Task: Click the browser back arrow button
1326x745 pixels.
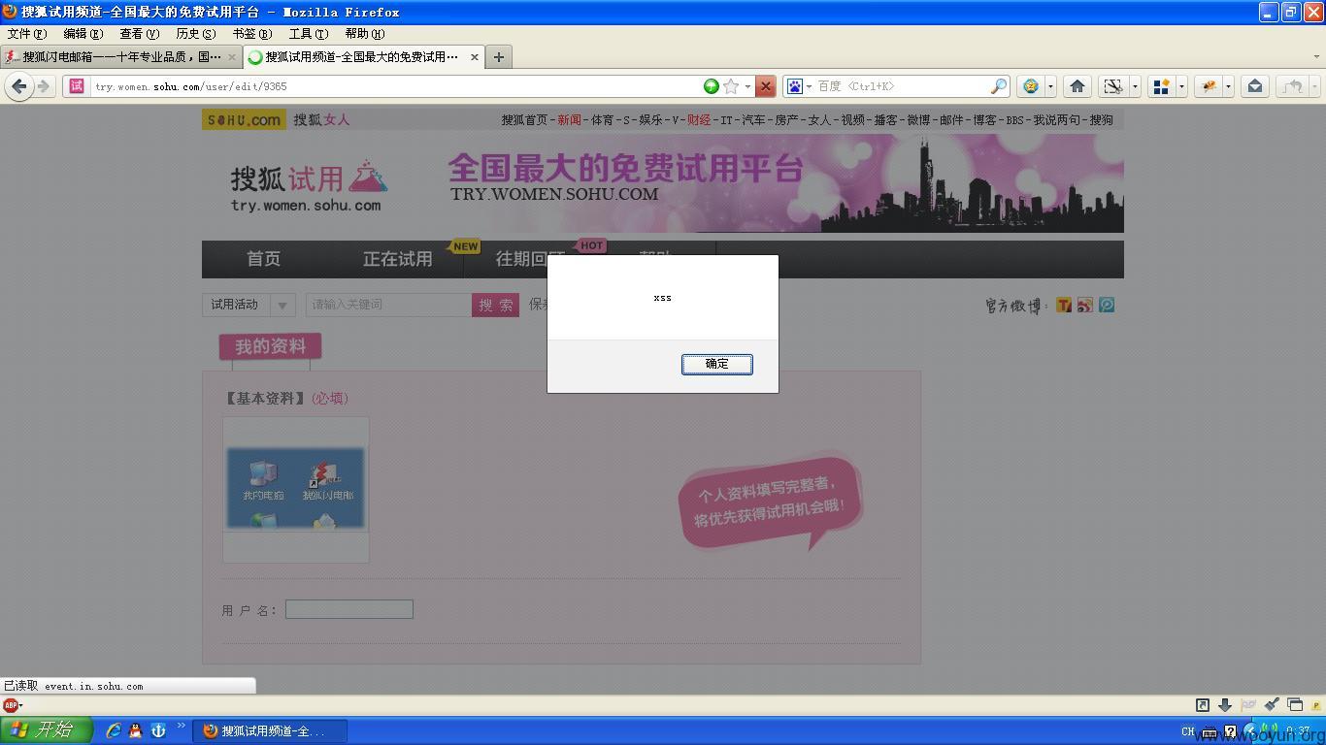Action: coord(18,86)
